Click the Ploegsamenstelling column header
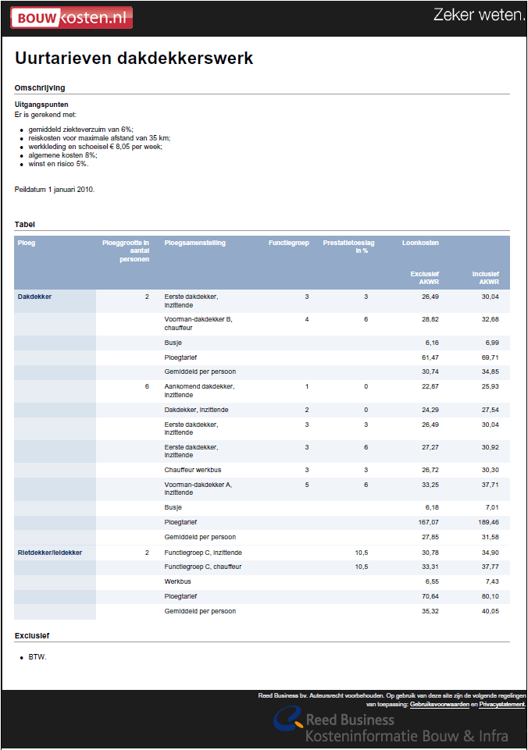The width and height of the screenshot is (528, 750). point(194,243)
